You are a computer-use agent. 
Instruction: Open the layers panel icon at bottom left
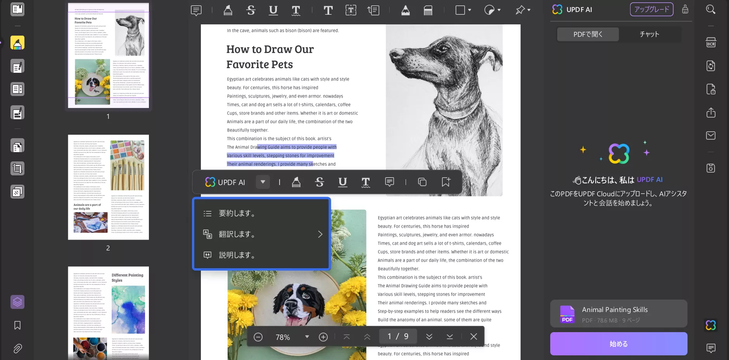coord(17,302)
